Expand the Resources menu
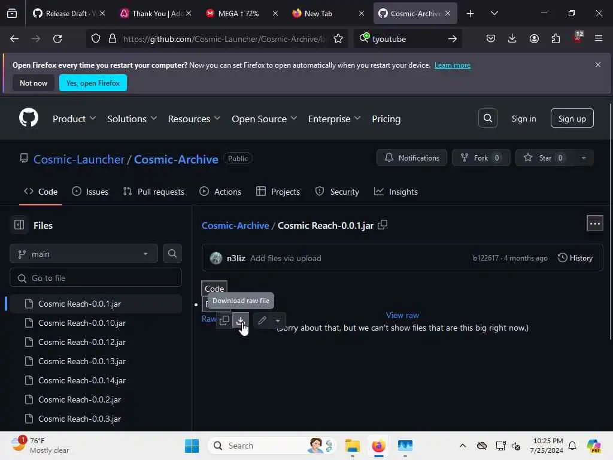 (194, 119)
